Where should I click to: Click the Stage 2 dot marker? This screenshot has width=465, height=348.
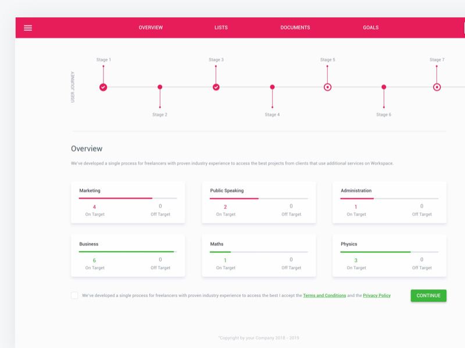pos(160,87)
